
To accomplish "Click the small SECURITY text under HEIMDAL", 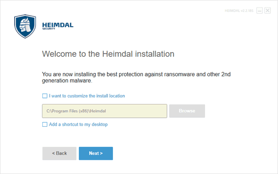I will click(48, 29).
